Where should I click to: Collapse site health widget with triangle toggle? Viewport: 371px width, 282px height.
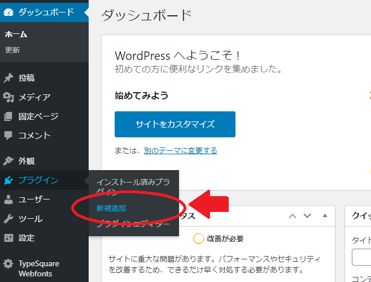pyautogui.click(x=325, y=215)
